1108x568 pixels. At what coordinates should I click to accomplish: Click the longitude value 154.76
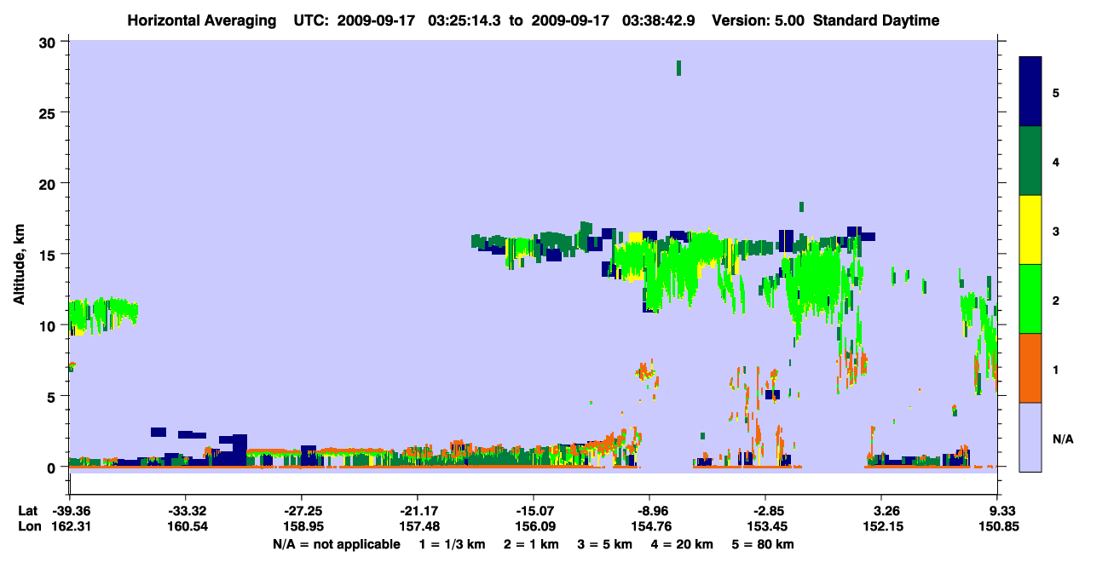649,526
